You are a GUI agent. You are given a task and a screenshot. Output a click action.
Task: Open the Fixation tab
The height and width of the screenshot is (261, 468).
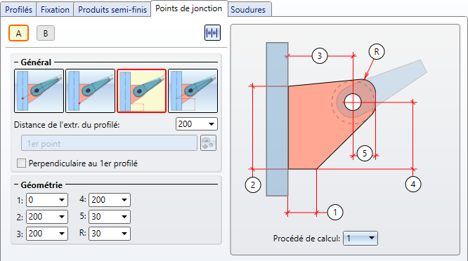point(55,10)
